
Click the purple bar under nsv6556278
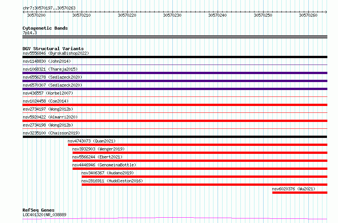pyautogui.click(x=175, y=81)
